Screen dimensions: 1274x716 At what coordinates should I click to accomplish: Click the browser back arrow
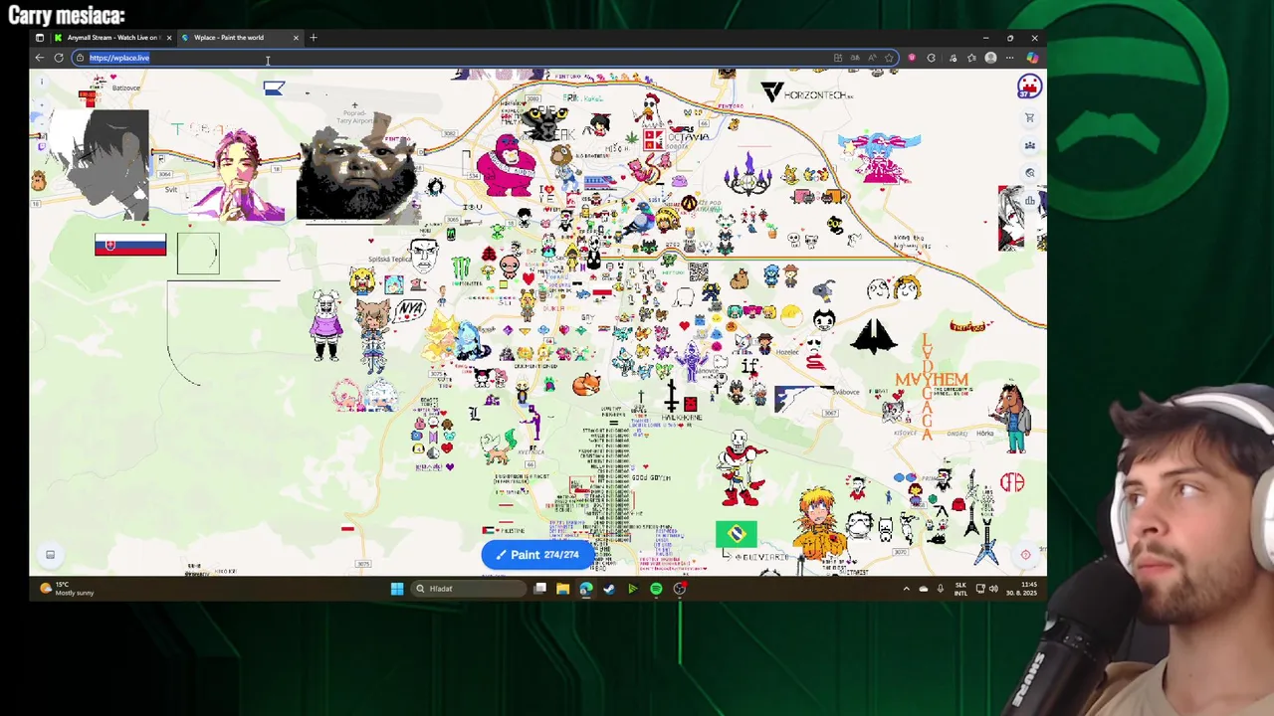[40, 58]
